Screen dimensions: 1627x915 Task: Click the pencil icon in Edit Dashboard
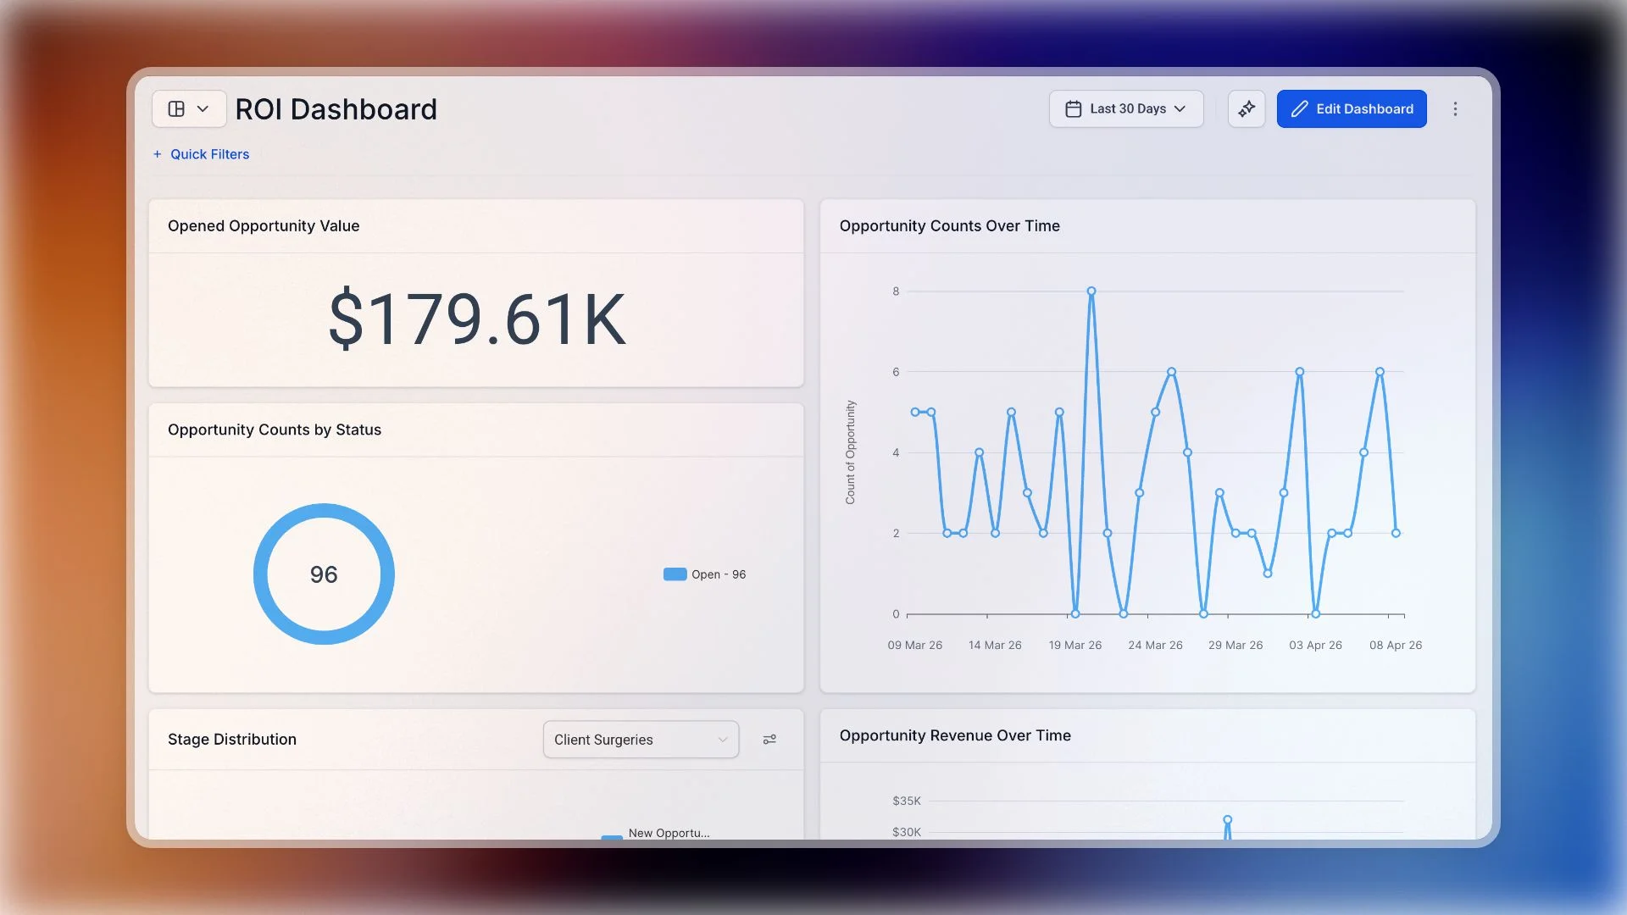pyautogui.click(x=1299, y=109)
